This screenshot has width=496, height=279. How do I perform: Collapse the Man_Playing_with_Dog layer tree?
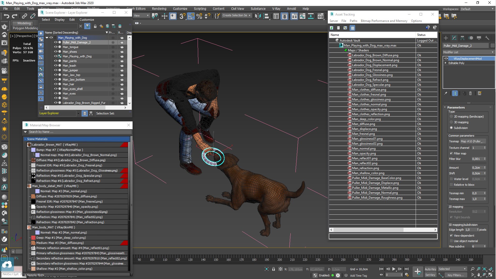click(x=47, y=38)
